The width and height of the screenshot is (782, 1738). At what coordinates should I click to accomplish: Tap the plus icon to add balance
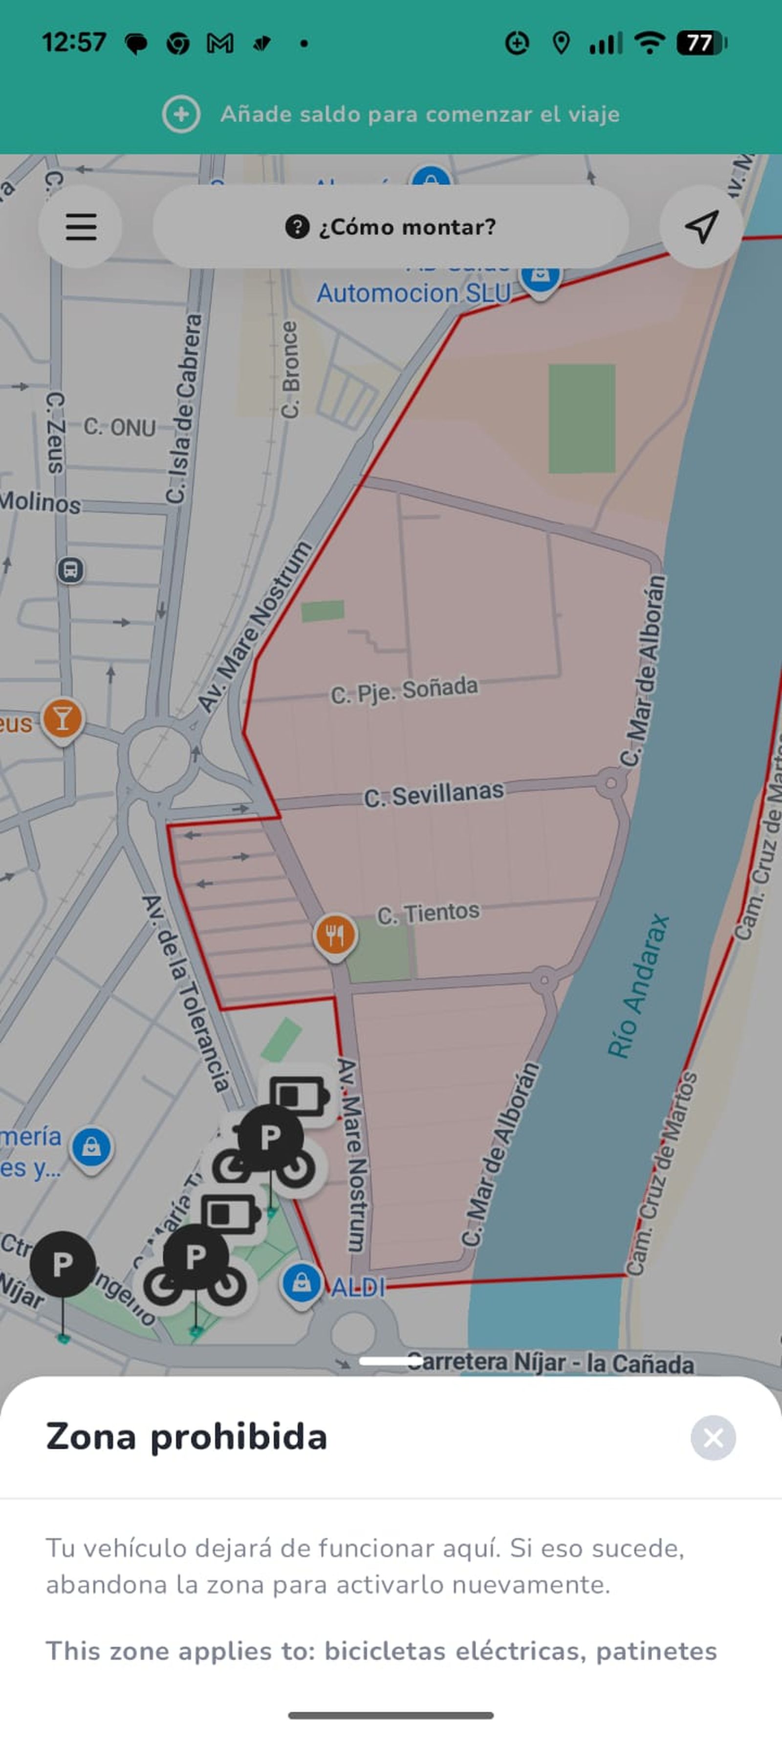coord(181,114)
